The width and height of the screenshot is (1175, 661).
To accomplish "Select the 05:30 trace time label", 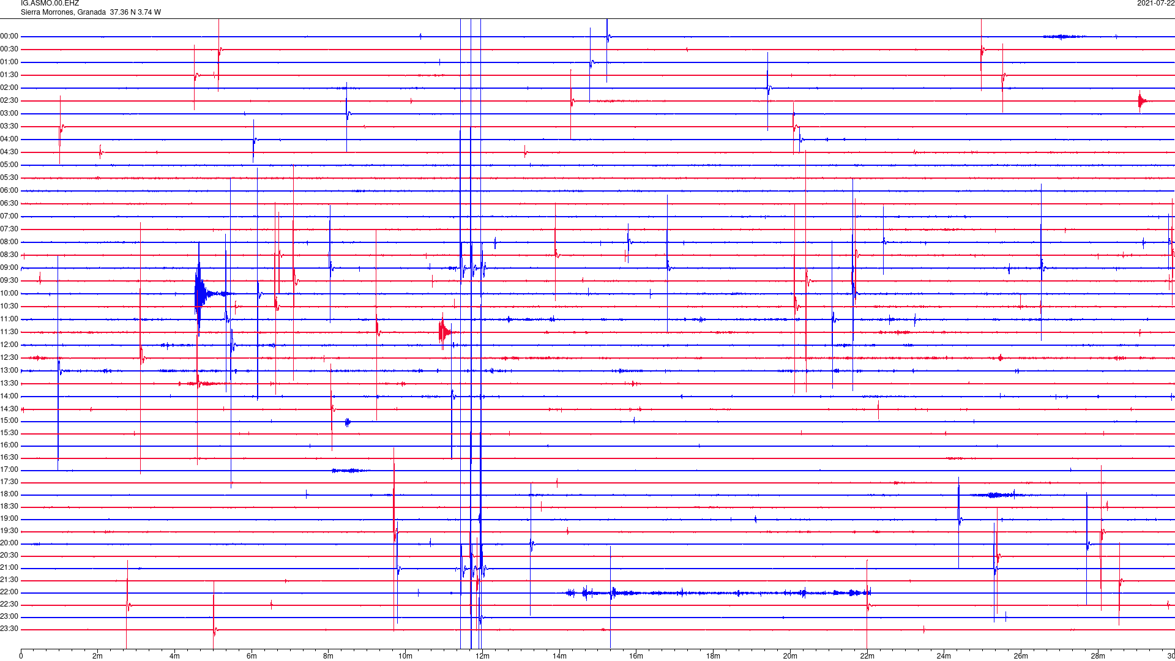I will (9, 178).
